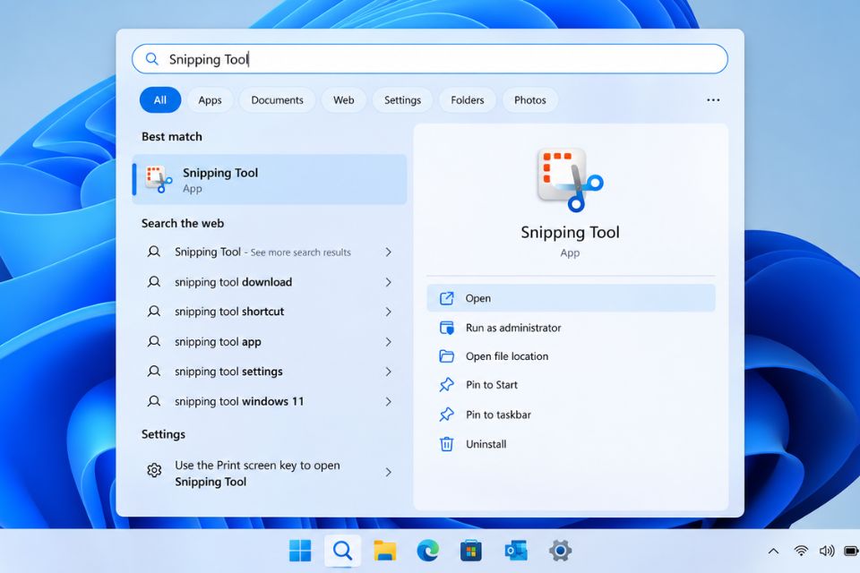Pin Snipping Tool to taskbar

coord(571,415)
